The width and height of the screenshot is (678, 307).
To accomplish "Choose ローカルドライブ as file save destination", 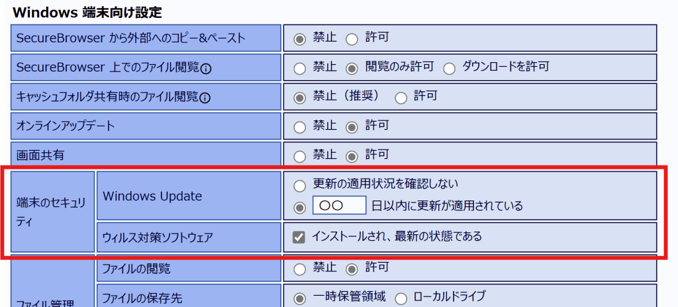I will tap(401, 298).
